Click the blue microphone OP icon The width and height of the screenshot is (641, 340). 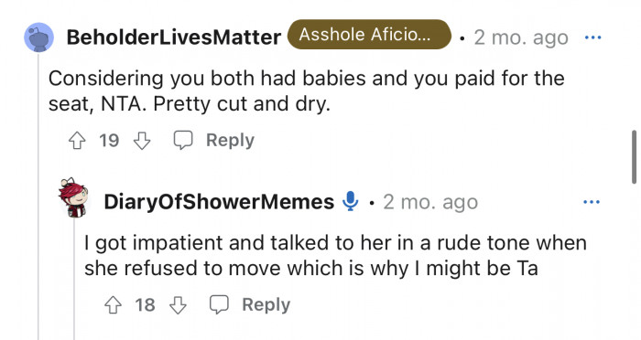point(351,201)
